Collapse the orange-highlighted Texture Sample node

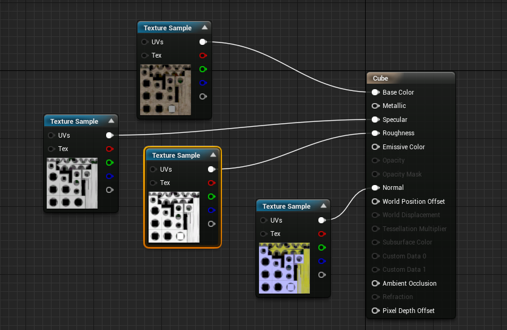(213, 155)
